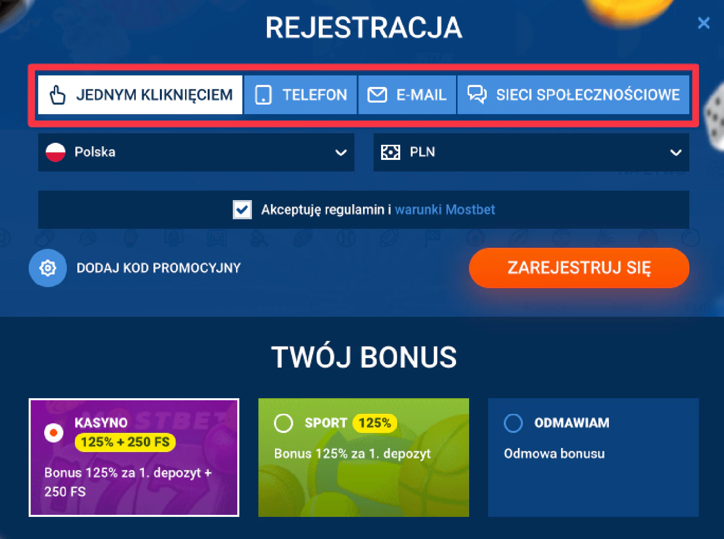
Task: Click the chevron arrow beside Polska
Action: (x=341, y=152)
